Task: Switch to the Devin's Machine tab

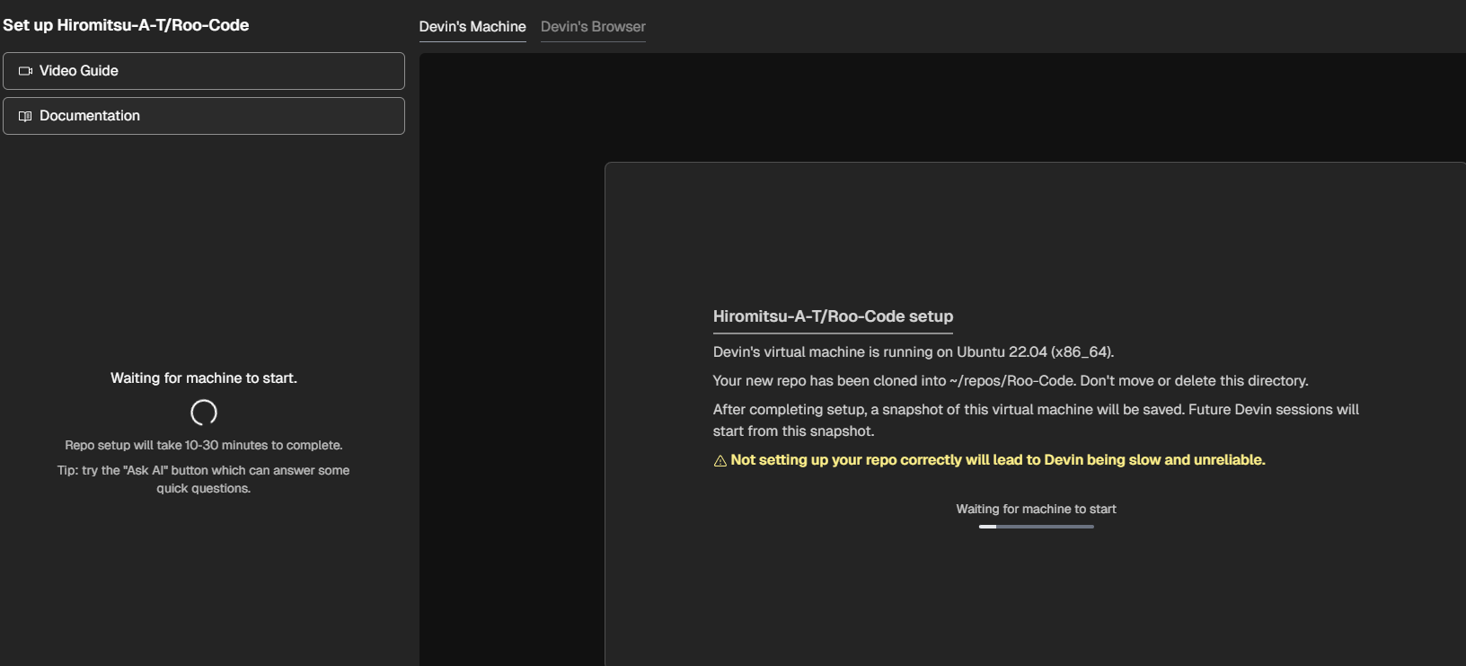Action: [472, 27]
